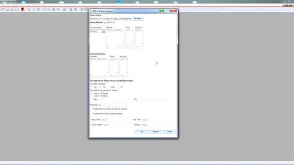This screenshot has width=294, height=165.
Task: Enable Create macro-models by Signal Names
Action: (x=91, y=109)
